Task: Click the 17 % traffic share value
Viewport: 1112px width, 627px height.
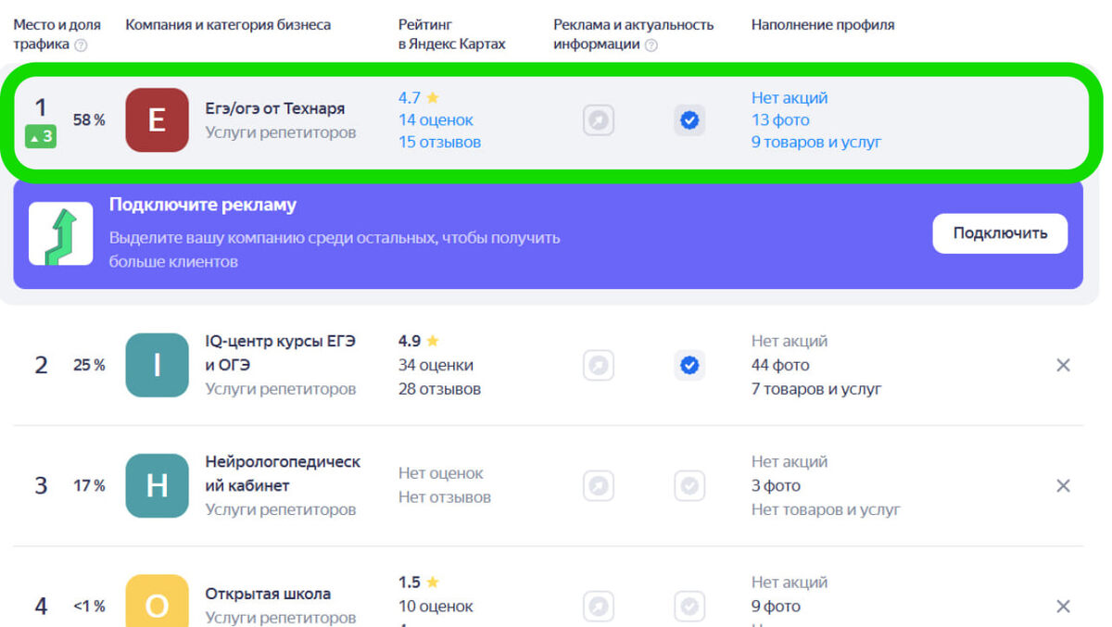Action: (x=89, y=485)
